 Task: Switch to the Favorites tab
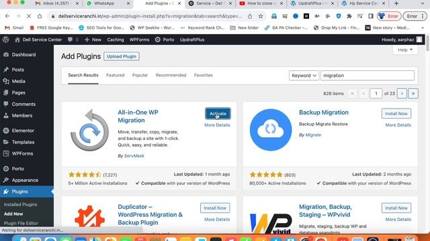(x=203, y=75)
